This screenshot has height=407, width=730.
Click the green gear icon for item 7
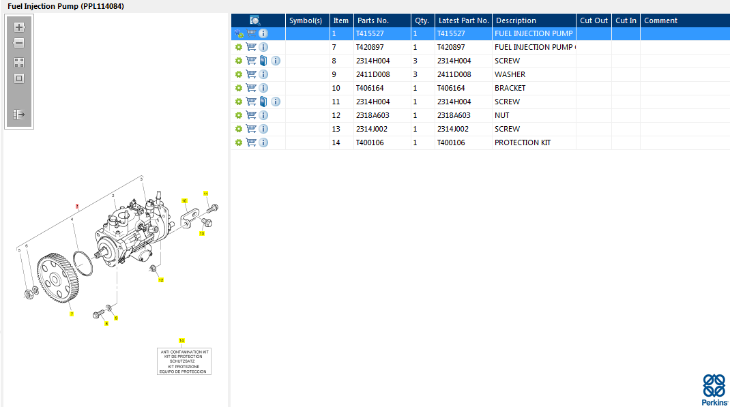(239, 47)
